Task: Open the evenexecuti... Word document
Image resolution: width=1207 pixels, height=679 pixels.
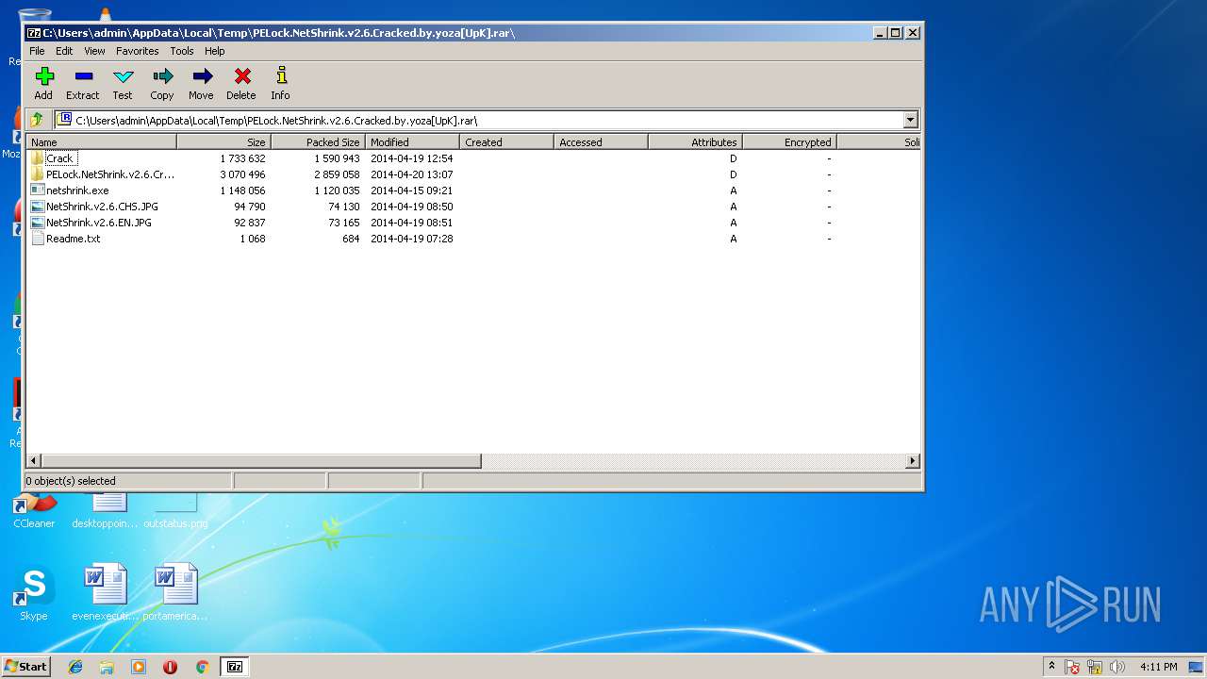Action: point(106,593)
